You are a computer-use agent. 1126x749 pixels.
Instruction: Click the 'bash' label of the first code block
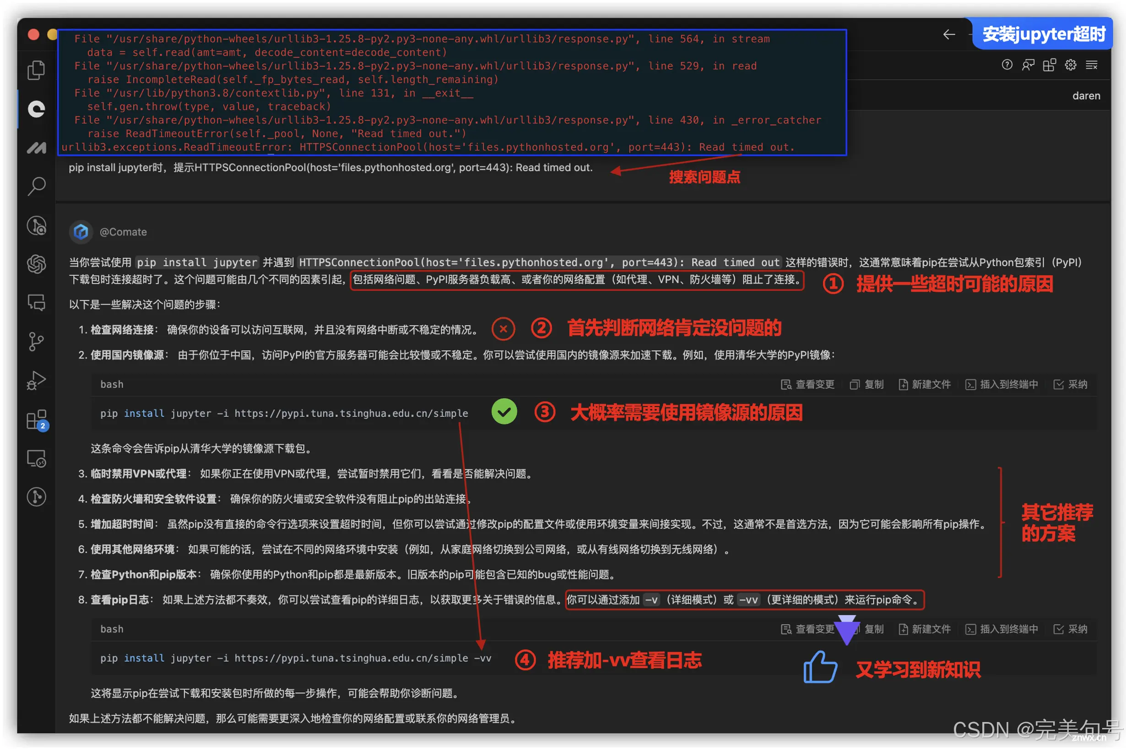pos(111,384)
